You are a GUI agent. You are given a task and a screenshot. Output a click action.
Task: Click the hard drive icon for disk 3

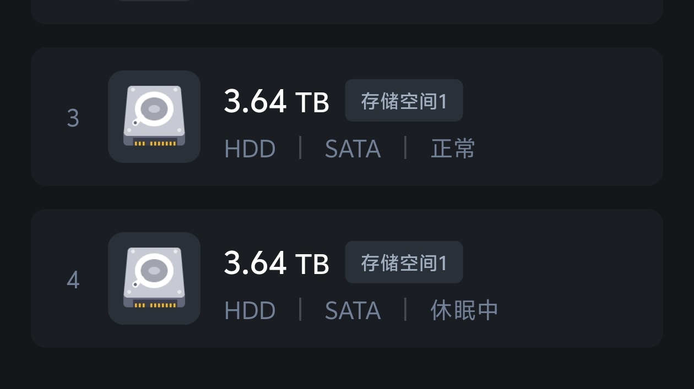(x=154, y=117)
